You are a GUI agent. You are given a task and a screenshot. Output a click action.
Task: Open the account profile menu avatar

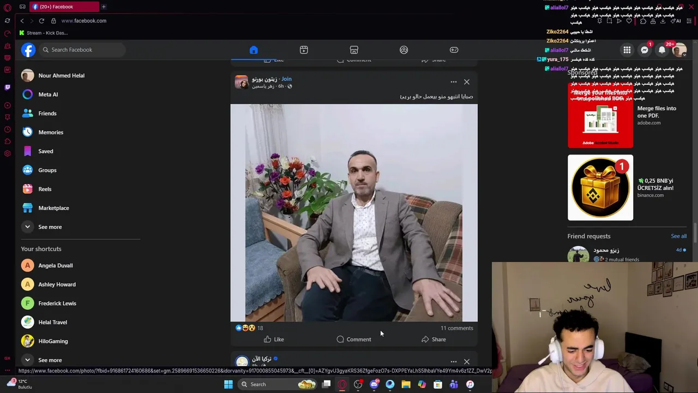(x=679, y=50)
